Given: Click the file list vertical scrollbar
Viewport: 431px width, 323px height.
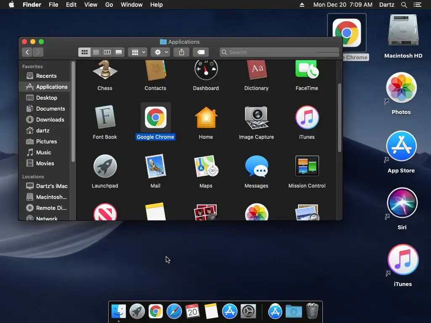Looking at the screenshot, I should tap(340, 118).
